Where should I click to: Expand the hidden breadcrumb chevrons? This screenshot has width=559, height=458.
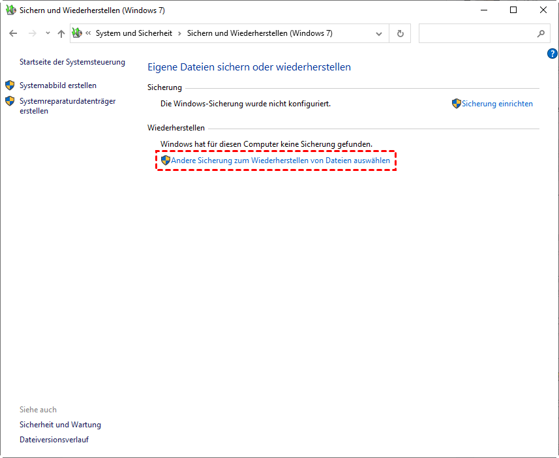pos(89,33)
